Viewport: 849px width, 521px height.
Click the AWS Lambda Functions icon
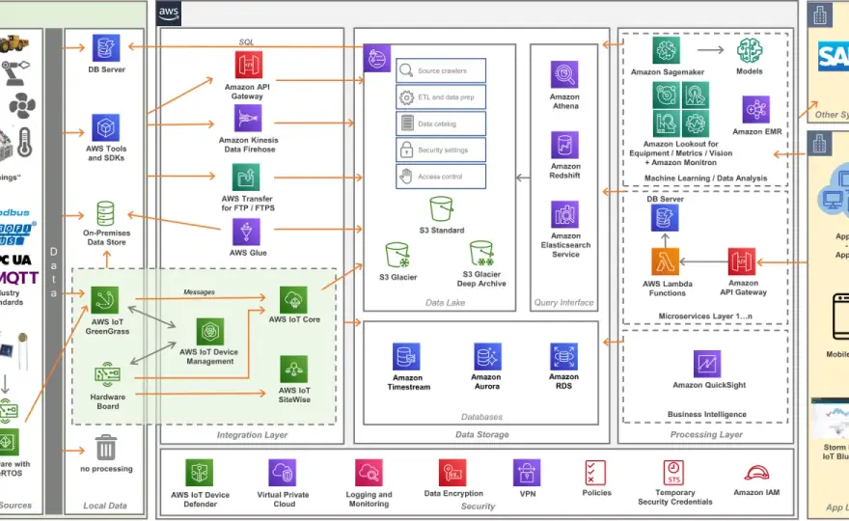click(x=665, y=261)
